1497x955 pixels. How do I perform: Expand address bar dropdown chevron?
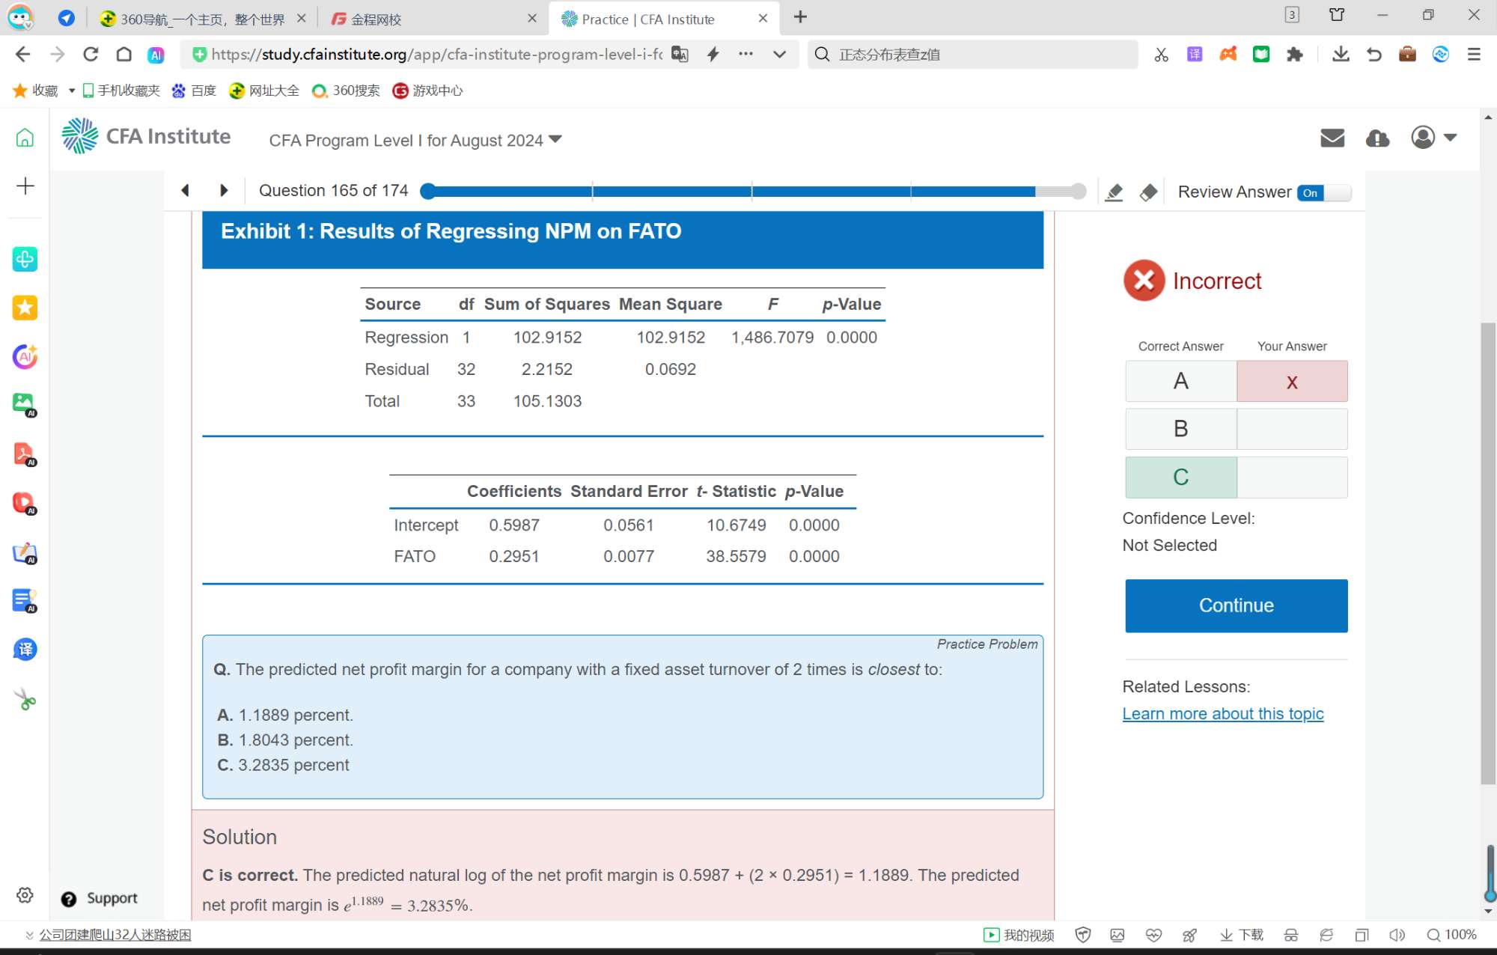coord(779,55)
